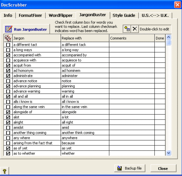Click the Done column header
The height and width of the screenshot is (176, 182).
(x=160, y=38)
